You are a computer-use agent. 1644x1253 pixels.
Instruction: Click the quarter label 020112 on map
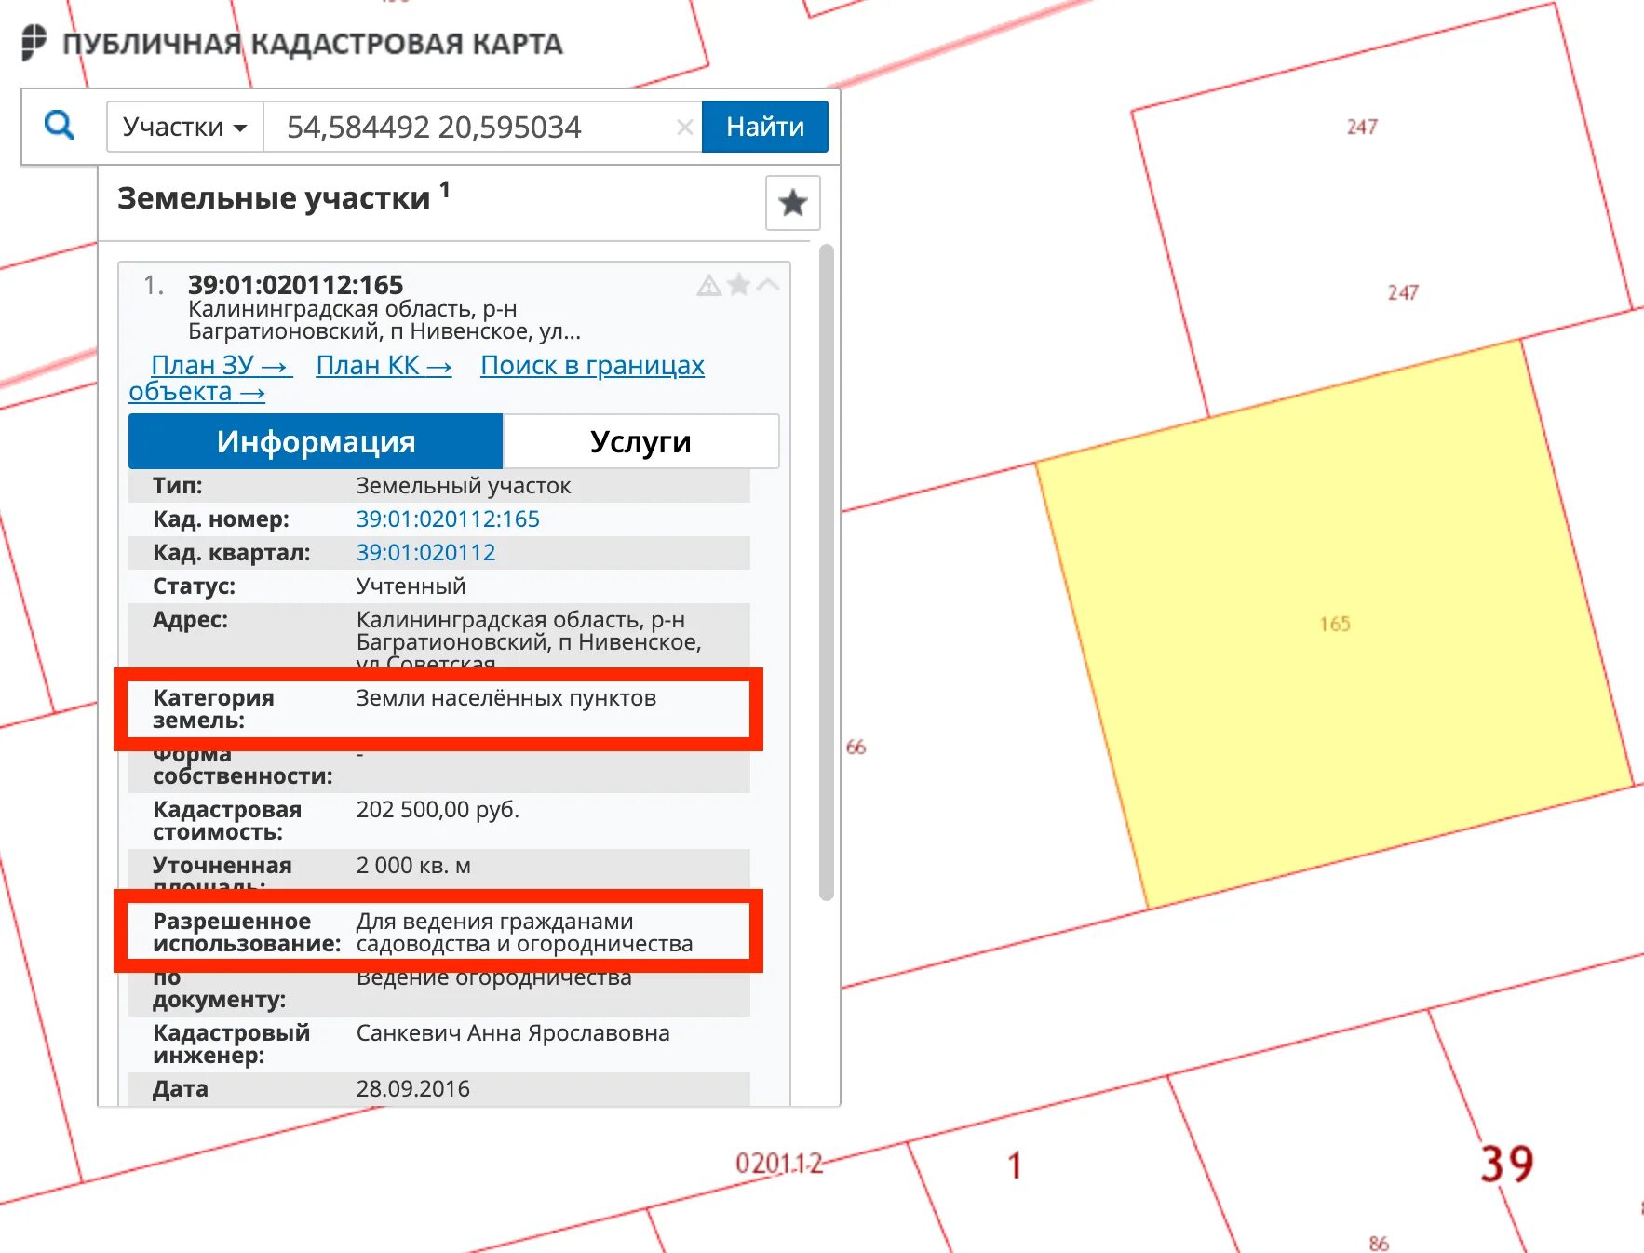[x=779, y=1163]
